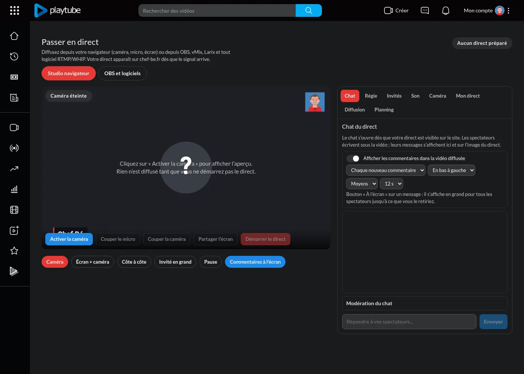Open the notifications bell

click(x=446, y=10)
